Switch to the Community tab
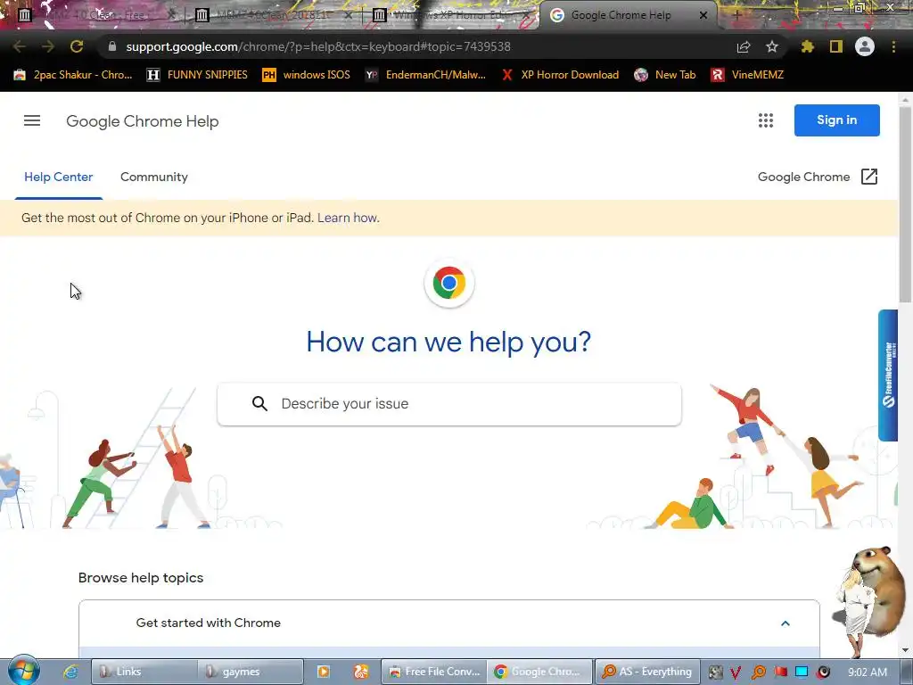 [153, 177]
